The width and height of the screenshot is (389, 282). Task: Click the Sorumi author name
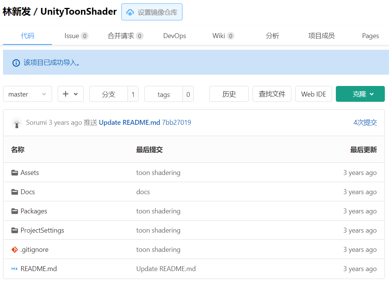37,123
